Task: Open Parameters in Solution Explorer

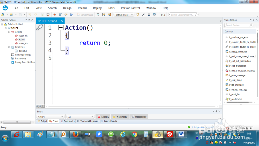Action: 19,58
